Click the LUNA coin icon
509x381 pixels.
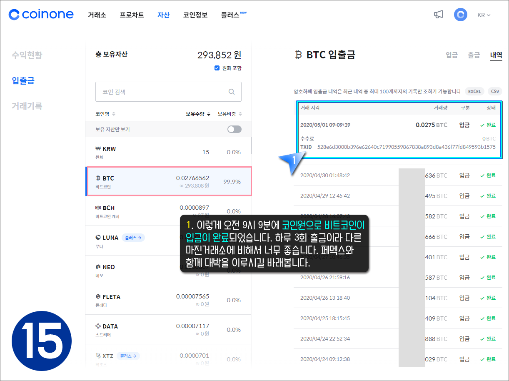98,237
